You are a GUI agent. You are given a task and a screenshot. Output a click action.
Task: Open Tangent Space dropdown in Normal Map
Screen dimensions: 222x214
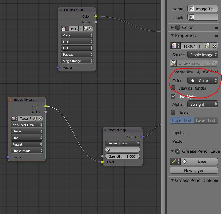[x=122, y=143]
